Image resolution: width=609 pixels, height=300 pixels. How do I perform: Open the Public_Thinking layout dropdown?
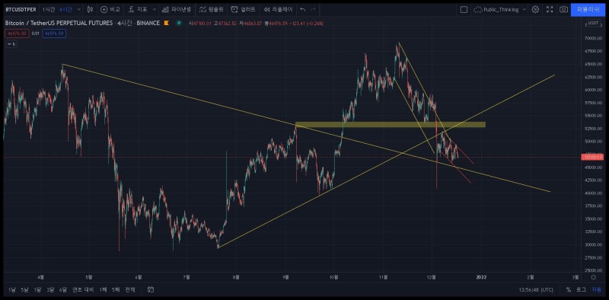click(x=500, y=9)
